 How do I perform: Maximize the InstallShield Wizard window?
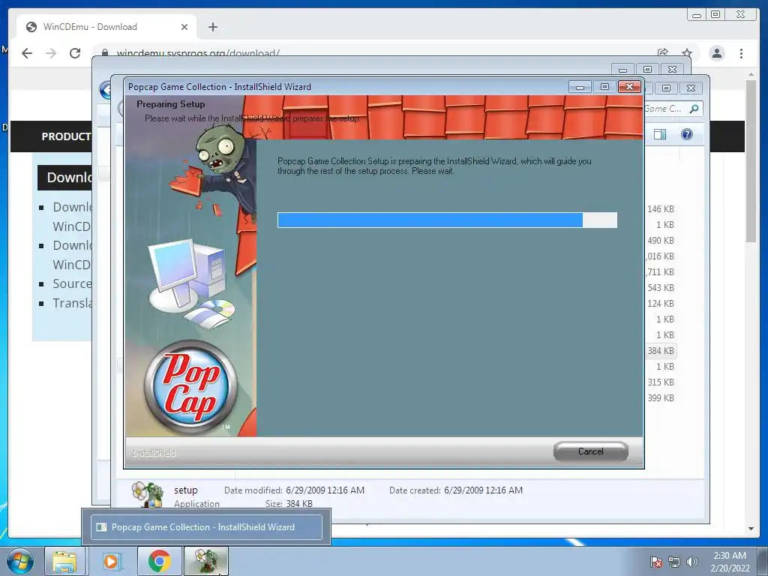tap(604, 87)
